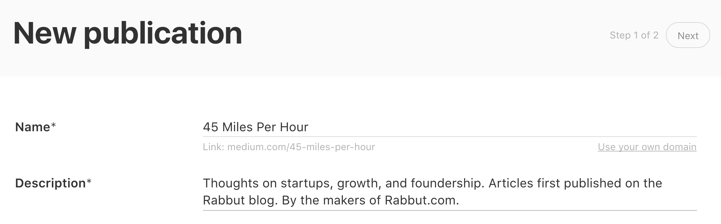Click the required asterisk beside Description

tap(89, 181)
